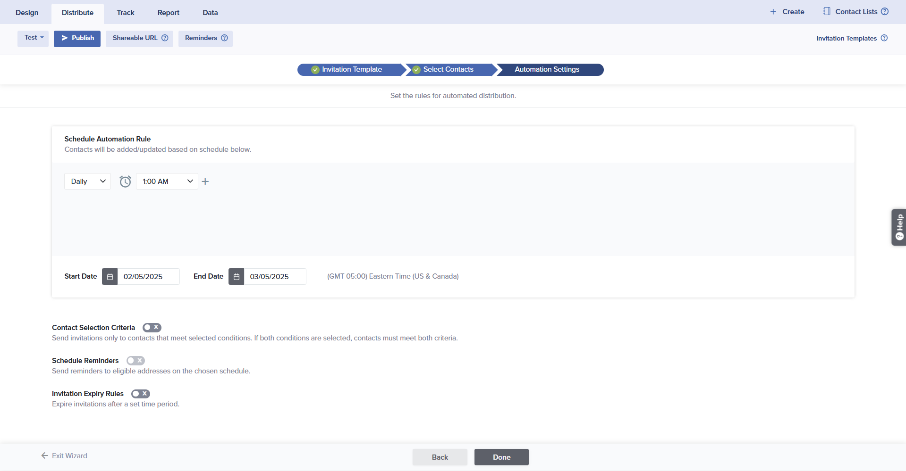Click help icon beside Contact Lists

885,12
